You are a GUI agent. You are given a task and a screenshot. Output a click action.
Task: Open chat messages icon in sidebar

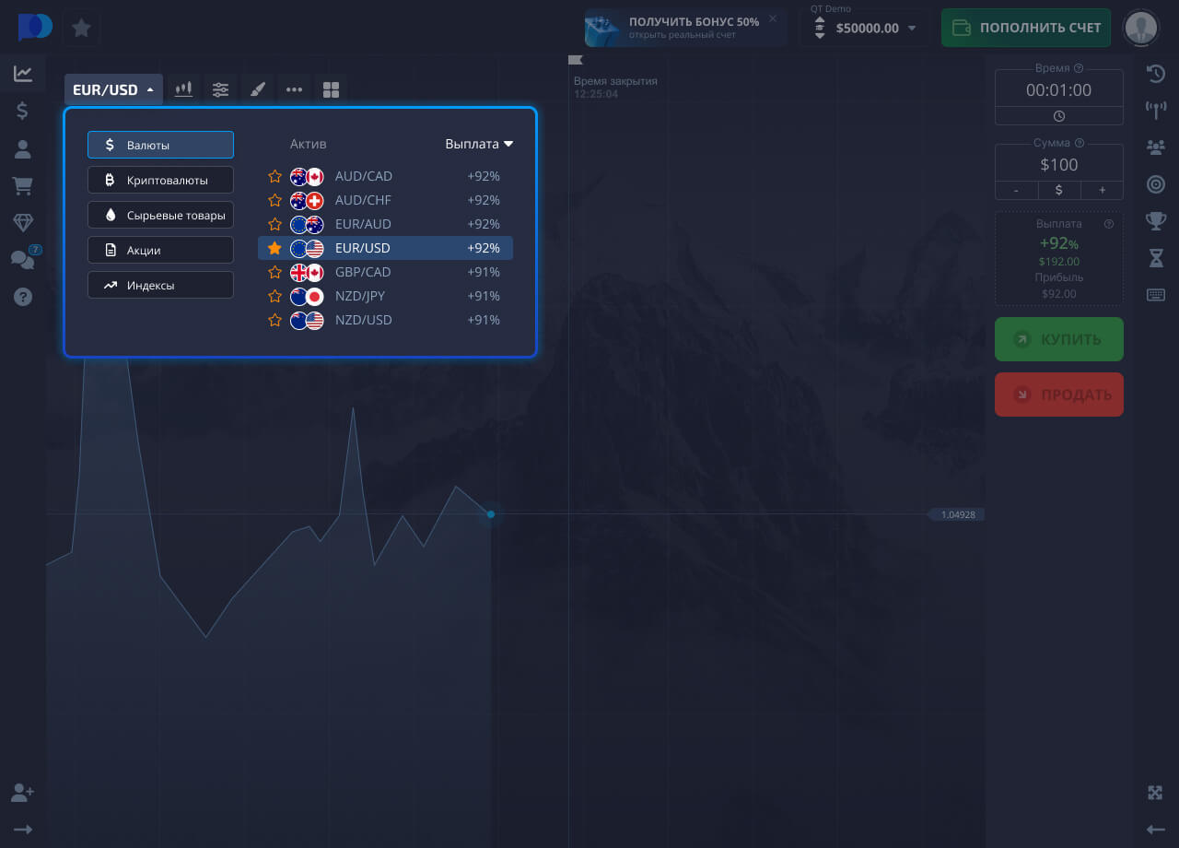(23, 260)
